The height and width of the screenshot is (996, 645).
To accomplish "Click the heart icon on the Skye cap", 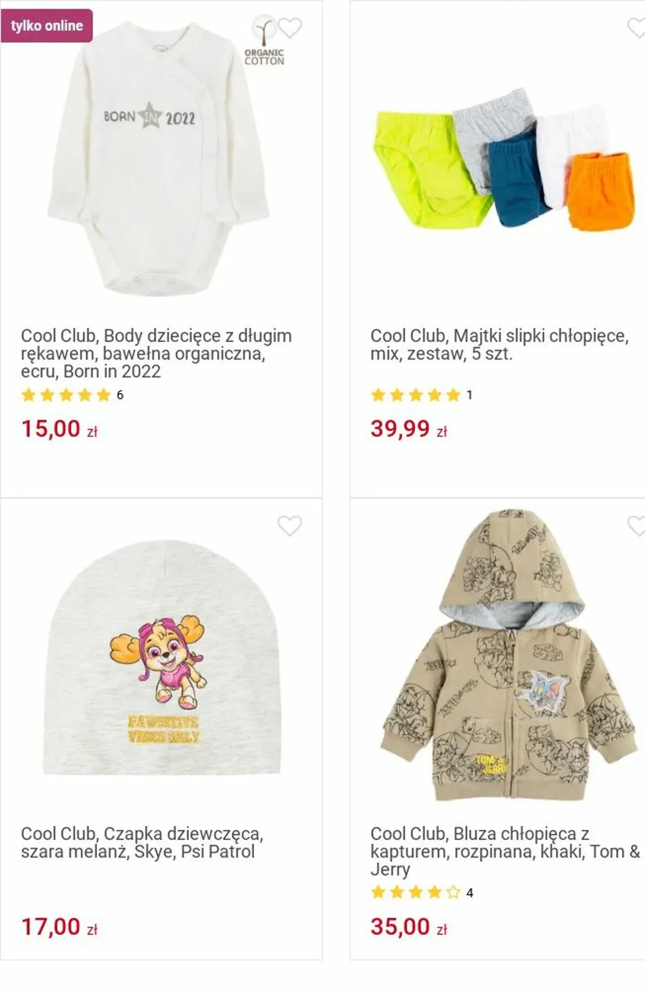I will (x=289, y=526).
